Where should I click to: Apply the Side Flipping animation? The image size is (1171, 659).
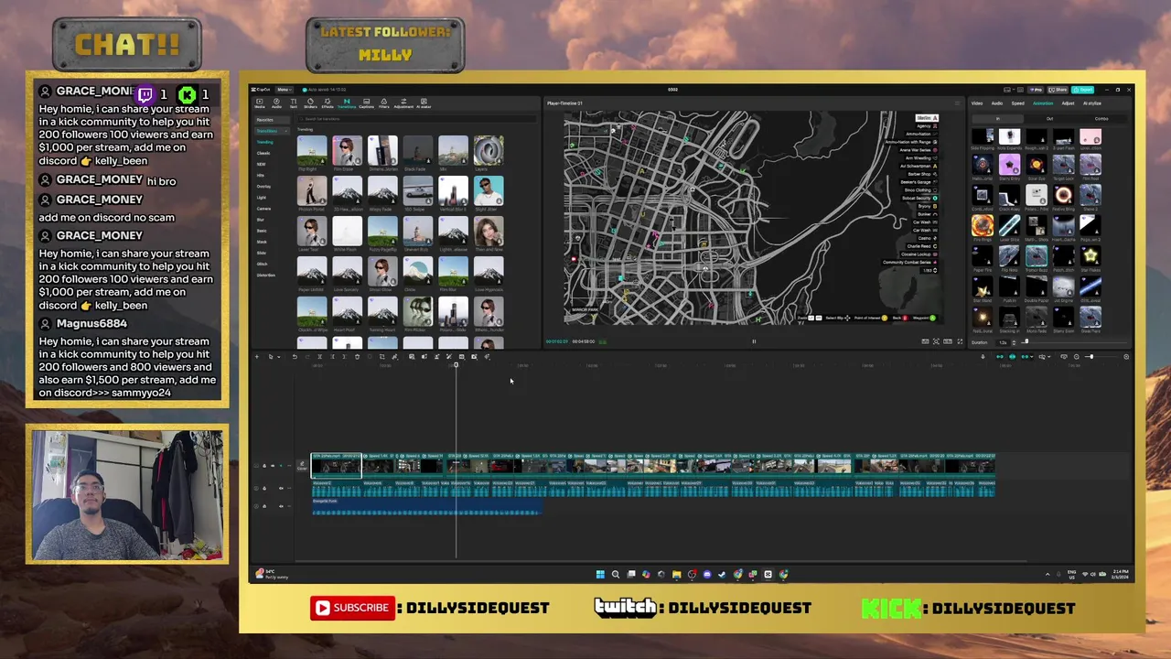[983, 140]
